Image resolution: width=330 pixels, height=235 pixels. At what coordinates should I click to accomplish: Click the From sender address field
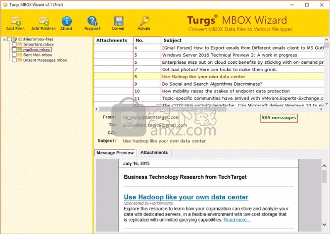tap(151, 117)
